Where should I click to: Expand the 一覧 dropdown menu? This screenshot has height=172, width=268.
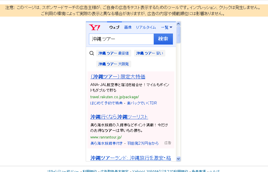click(167, 27)
